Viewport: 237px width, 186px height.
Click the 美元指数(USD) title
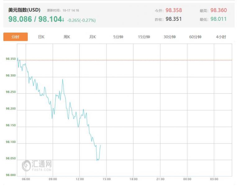(24, 10)
